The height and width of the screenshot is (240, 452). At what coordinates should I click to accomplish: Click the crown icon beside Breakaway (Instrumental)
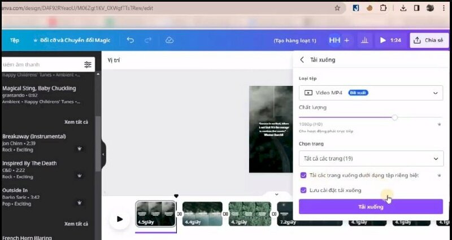79,149
